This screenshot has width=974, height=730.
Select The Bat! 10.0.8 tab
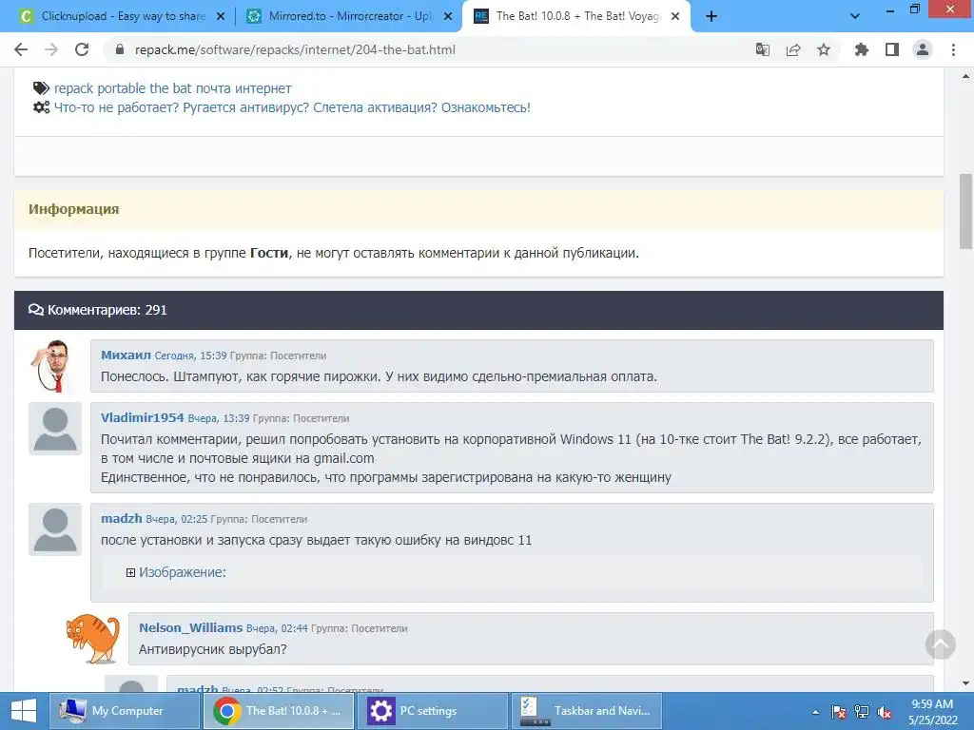pyautogui.click(x=575, y=17)
